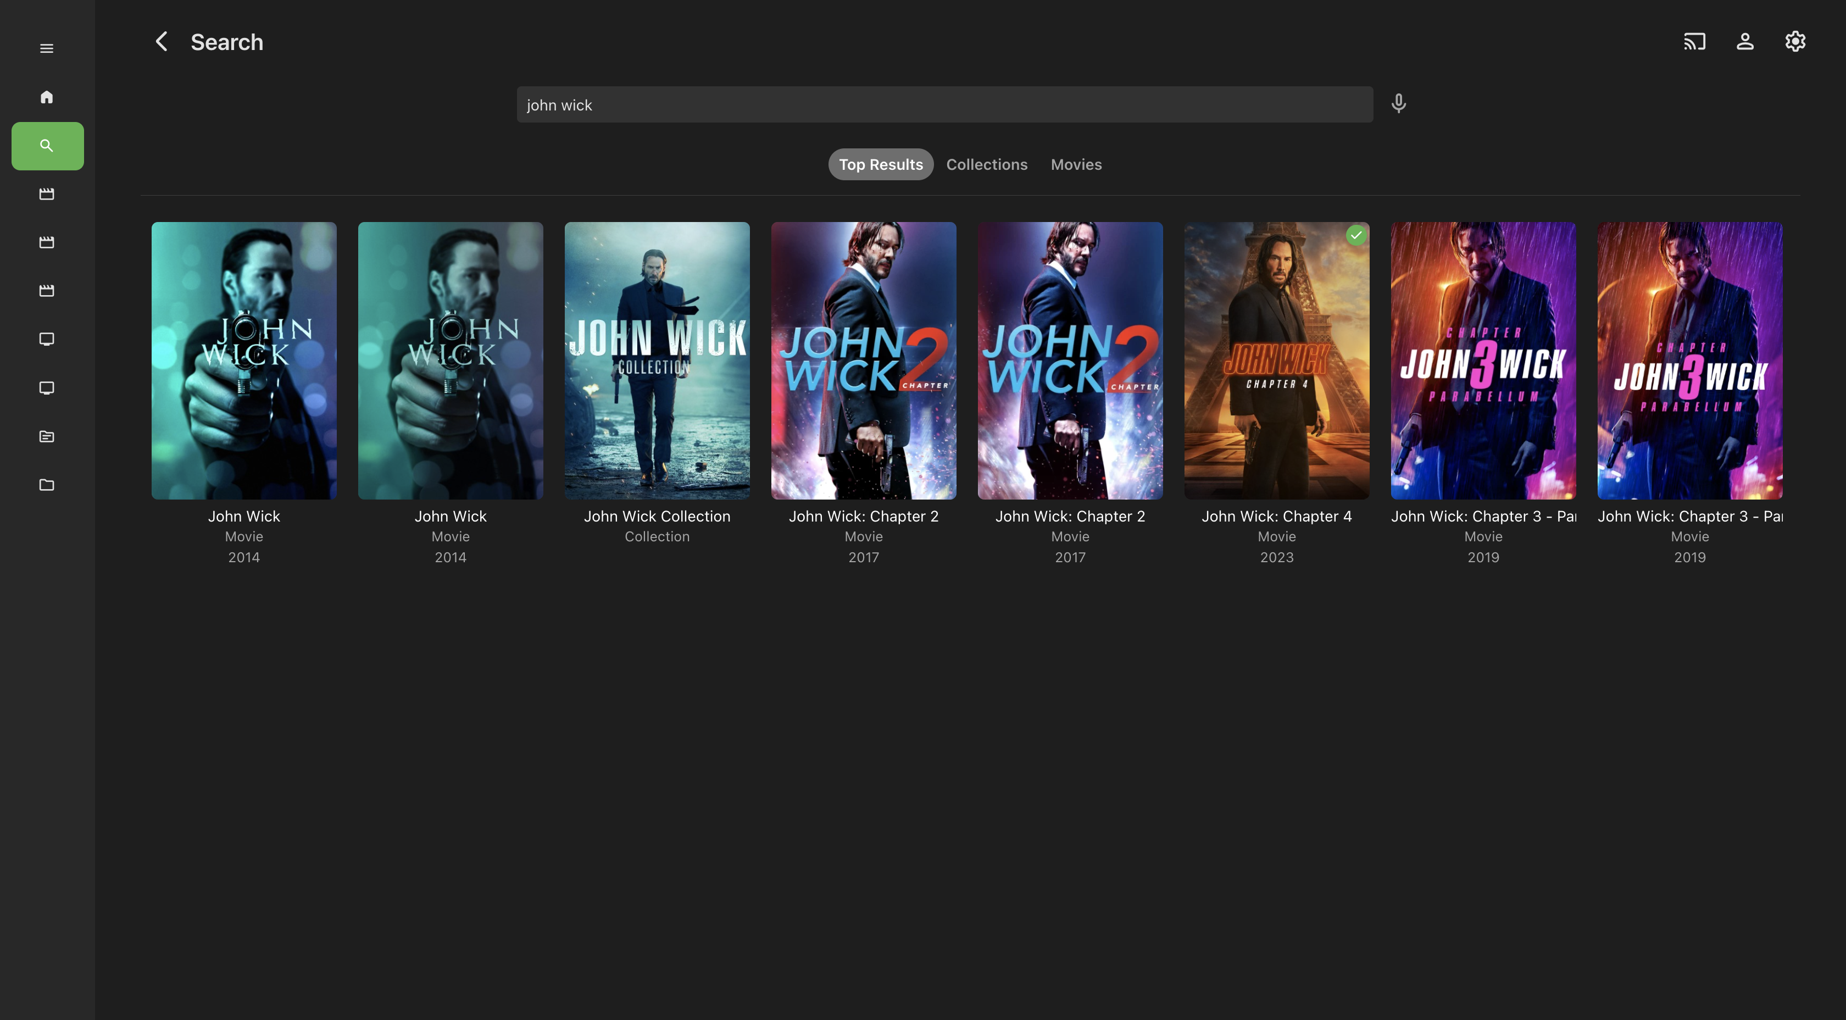Click the watched checkmark on Chapter 4
This screenshot has width=1846, height=1020.
pyautogui.click(x=1356, y=235)
